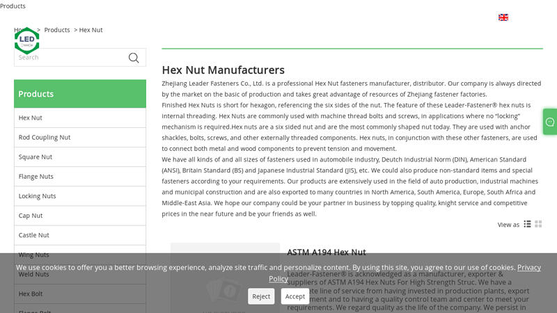This screenshot has height=313, width=557.
Task: Accept the cookies
Action: pos(295,296)
